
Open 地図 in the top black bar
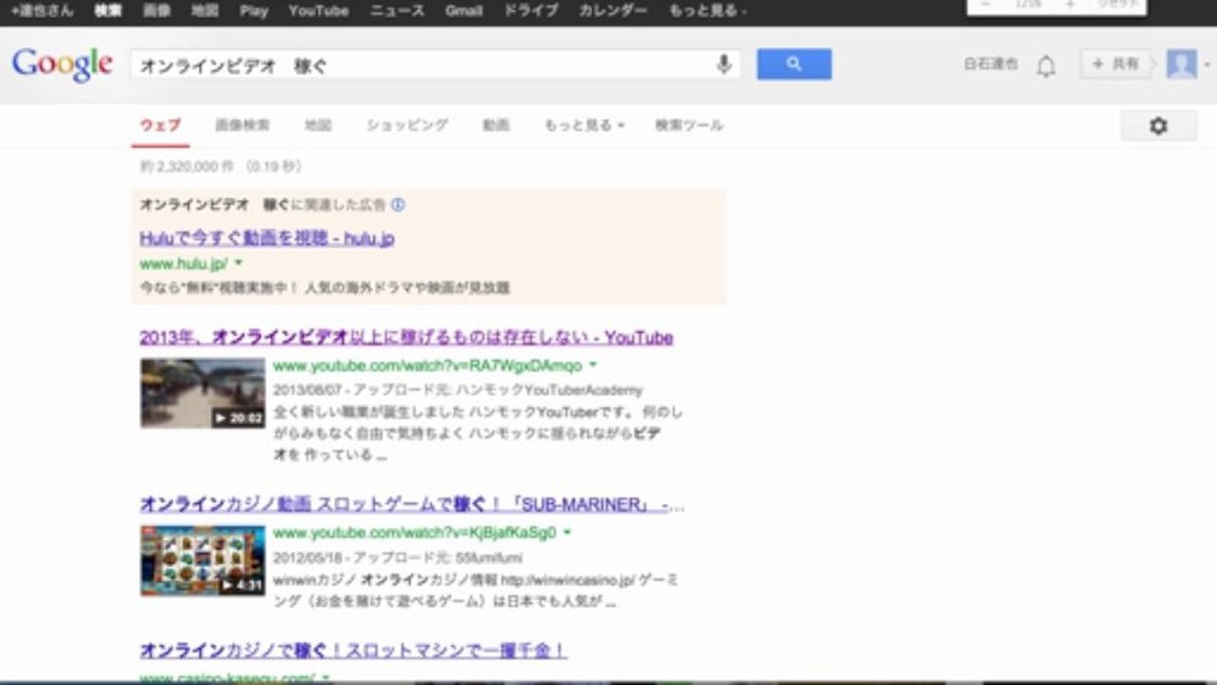pyautogui.click(x=205, y=11)
